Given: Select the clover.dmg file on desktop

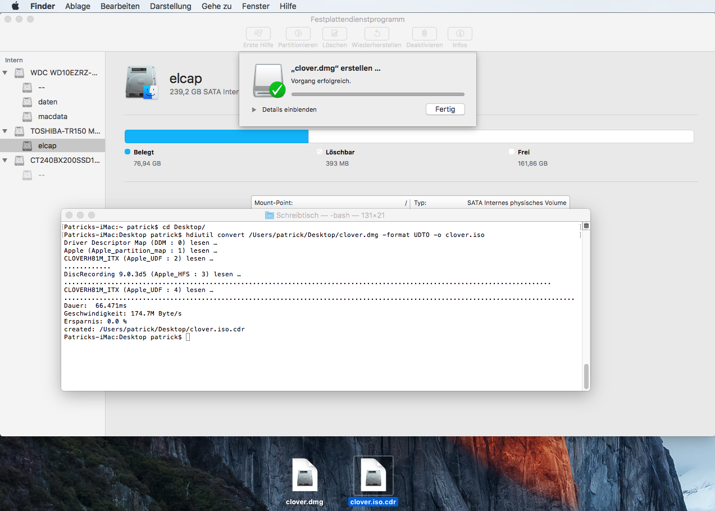Looking at the screenshot, I should [x=304, y=476].
